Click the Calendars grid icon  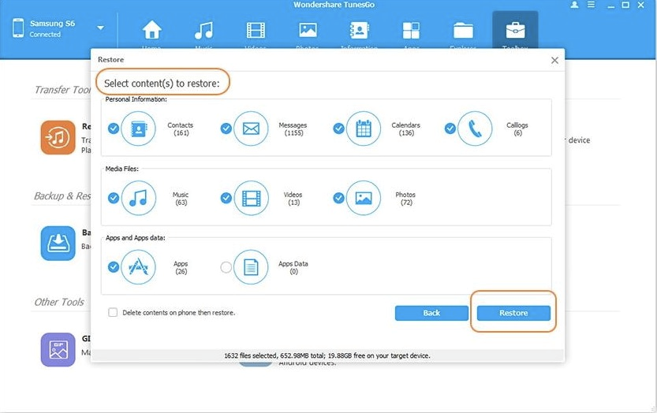click(363, 128)
